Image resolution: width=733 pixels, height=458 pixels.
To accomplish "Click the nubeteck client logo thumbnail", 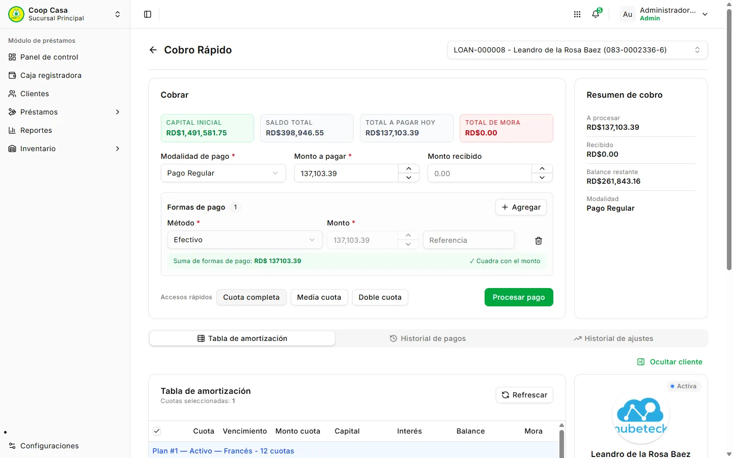I will coord(641,416).
